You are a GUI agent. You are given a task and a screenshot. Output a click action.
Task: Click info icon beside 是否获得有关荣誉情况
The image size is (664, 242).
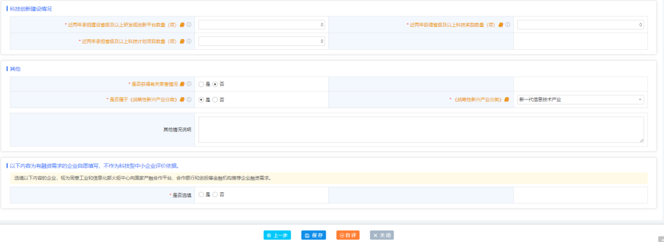189,84
